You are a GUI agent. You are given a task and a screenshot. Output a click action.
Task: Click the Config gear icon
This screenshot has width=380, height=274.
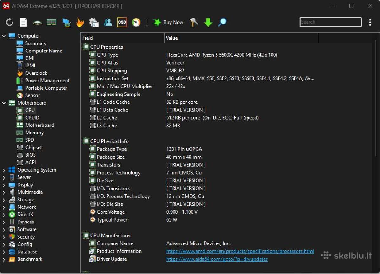pos(12,244)
